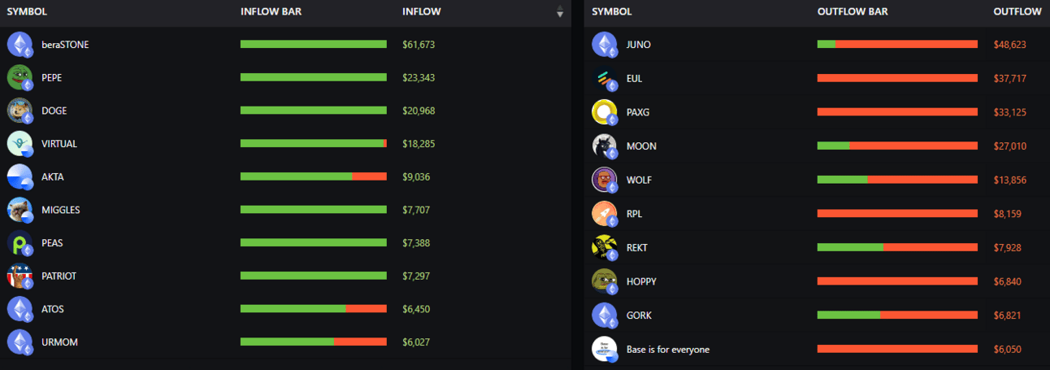Click the RPL rocket token icon

[605, 214]
